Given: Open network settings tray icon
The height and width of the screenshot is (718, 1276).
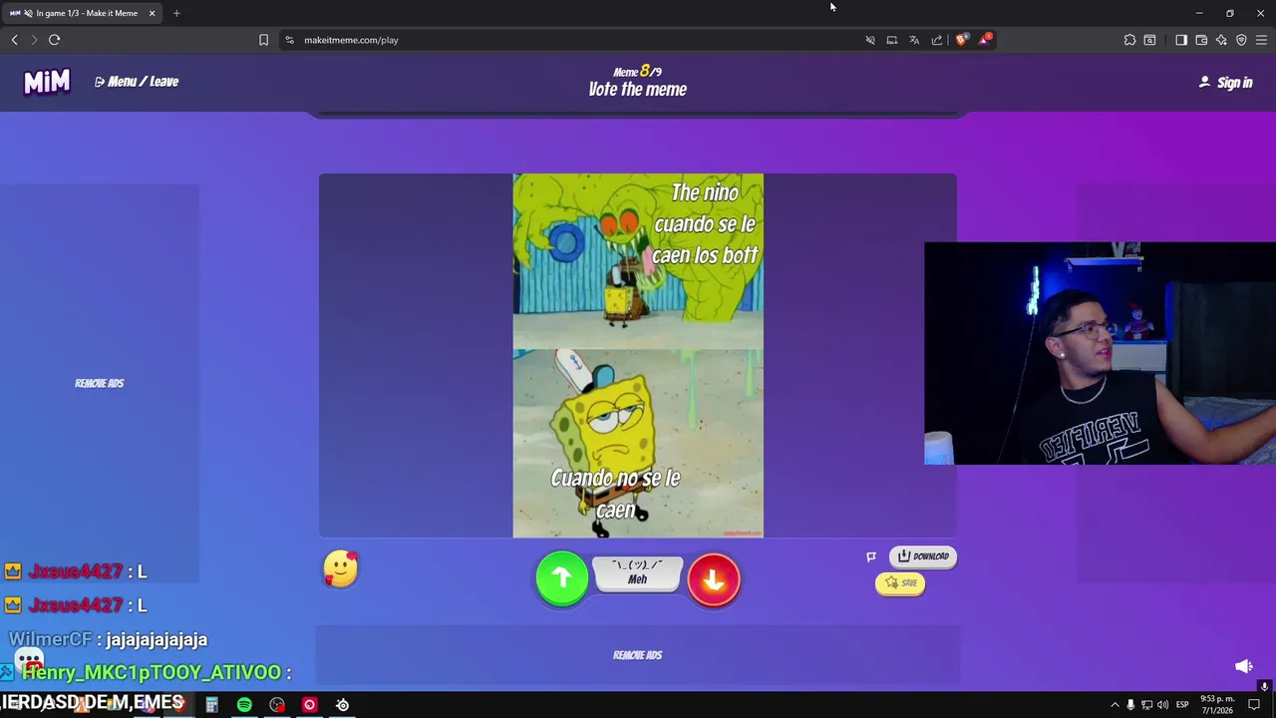Looking at the screenshot, I should 1146,705.
